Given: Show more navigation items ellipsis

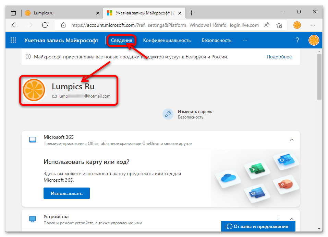Looking at the screenshot, I should (x=245, y=40).
